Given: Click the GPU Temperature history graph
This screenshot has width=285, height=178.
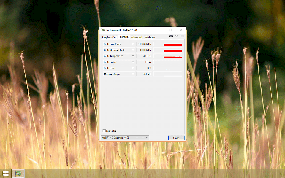Looking at the screenshot, I should (167, 56).
